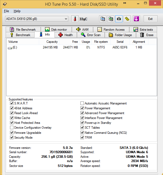The image size is (163, 175).
Task: Click the Erase trash can icon
Action: click(142, 35)
